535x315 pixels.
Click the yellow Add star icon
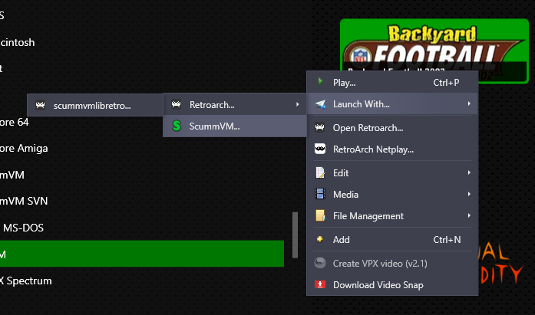click(x=320, y=239)
